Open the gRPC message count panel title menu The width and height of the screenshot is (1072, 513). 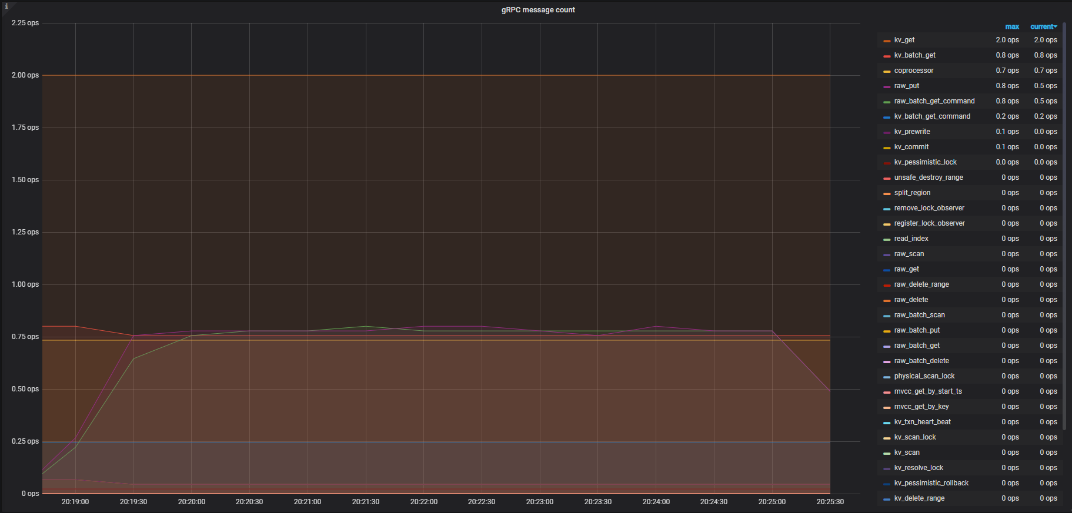pyautogui.click(x=538, y=10)
